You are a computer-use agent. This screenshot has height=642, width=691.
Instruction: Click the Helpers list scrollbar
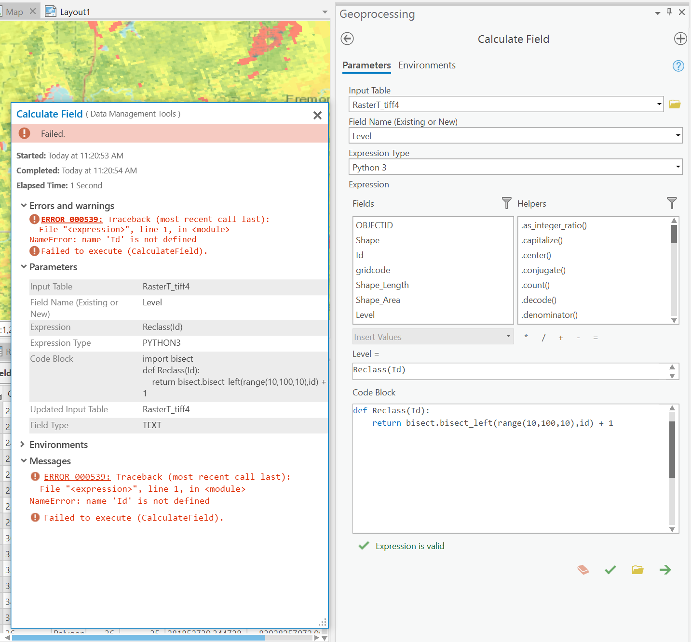click(x=674, y=270)
